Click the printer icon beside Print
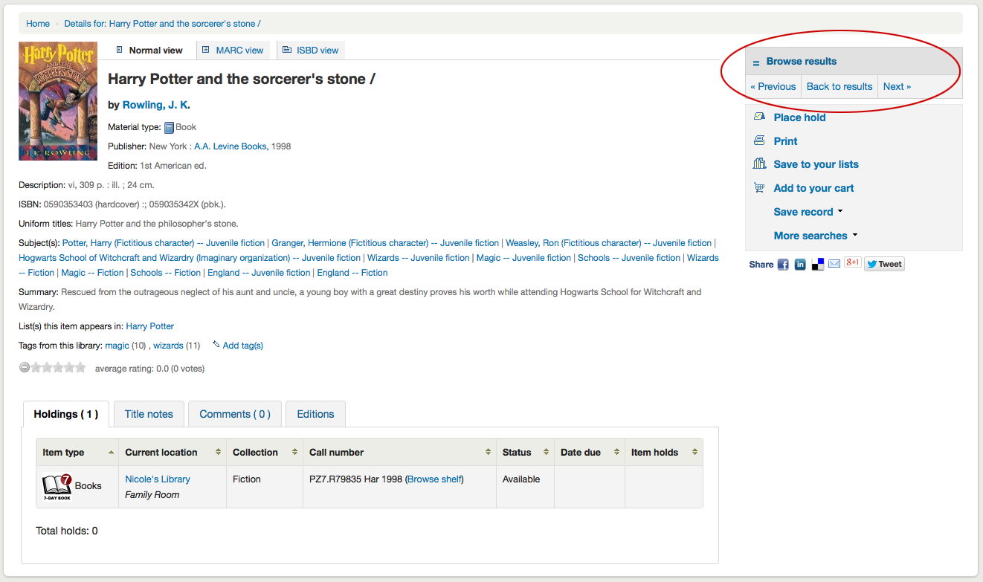The image size is (983, 582). pos(759,140)
